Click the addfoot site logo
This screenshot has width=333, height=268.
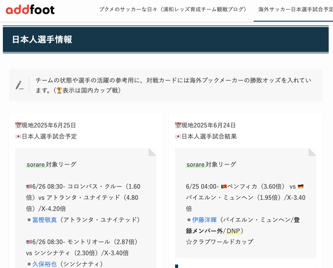(30, 10)
